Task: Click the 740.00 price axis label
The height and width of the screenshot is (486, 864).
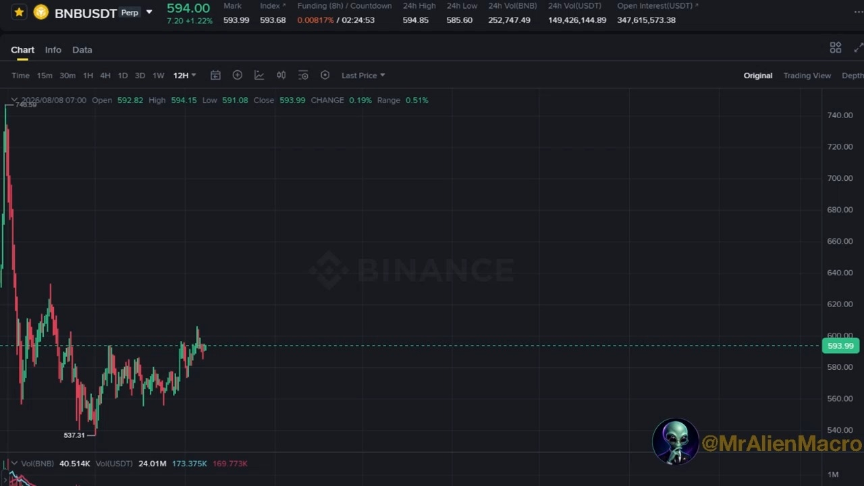Action: click(x=840, y=115)
